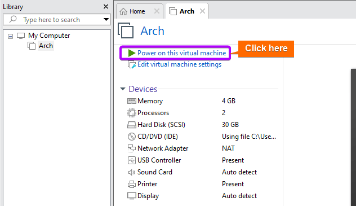Open the Library search dropdown arrow
Image resolution: width=356 pixels, height=206 pixels.
point(106,19)
